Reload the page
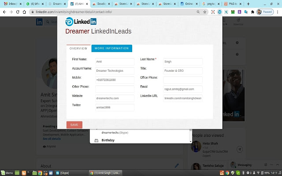The width and height of the screenshot is (282, 176). 18,12
